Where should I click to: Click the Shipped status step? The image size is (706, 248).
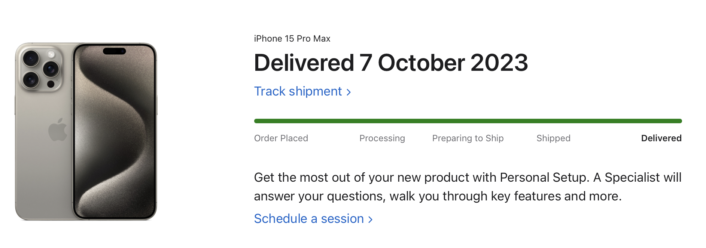click(553, 138)
